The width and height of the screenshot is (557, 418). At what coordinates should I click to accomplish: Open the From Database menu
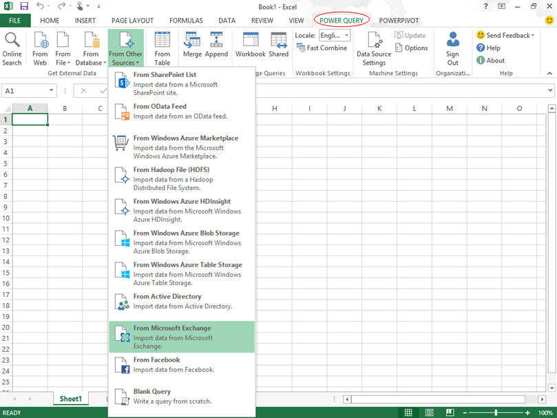(91, 49)
